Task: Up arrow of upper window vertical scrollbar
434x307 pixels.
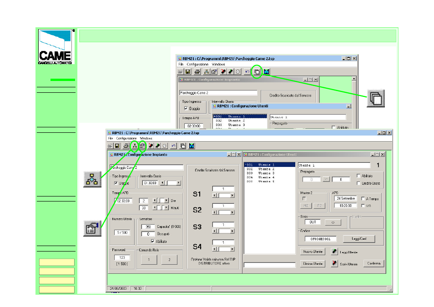Action: pos(354,79)
